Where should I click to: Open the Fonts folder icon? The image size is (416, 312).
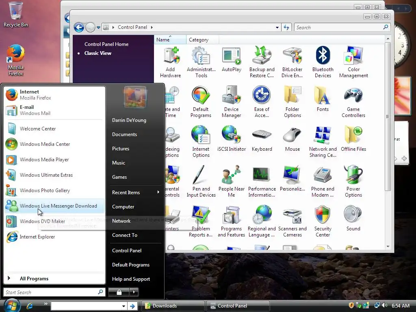323,99
